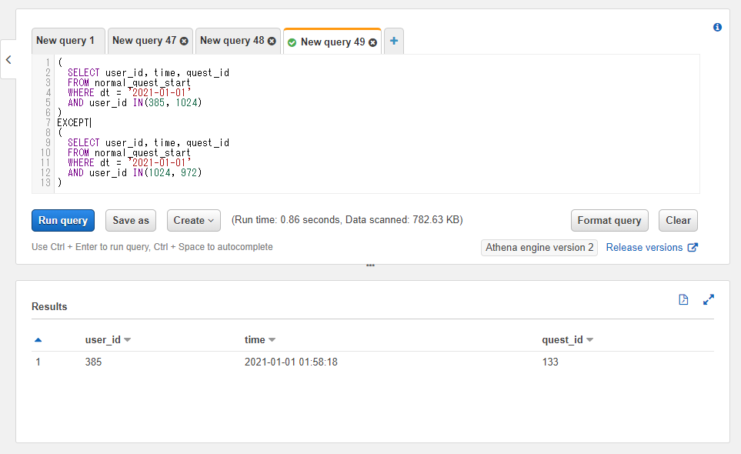The width and height of the screenshot is (741, 454).
Task: Close the New query 48 tab
Action: [x=272, y=41]
